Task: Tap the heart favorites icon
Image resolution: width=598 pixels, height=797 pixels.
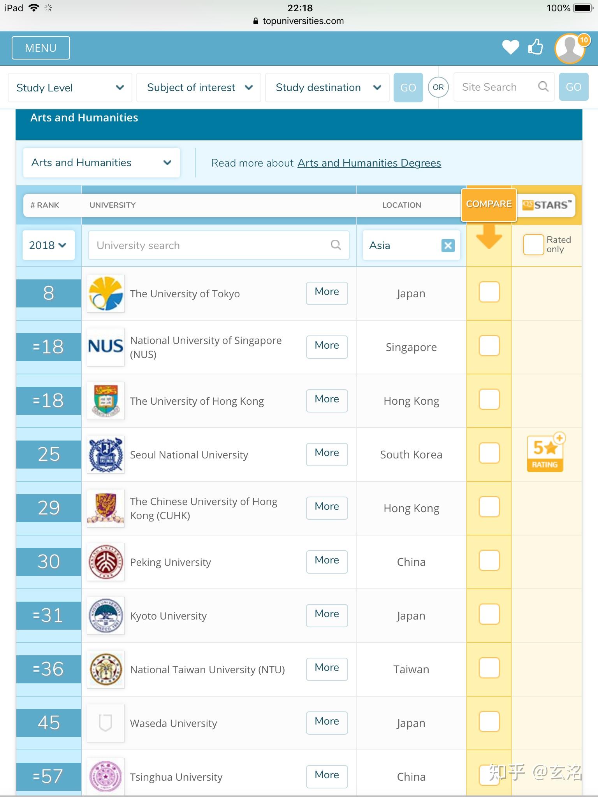Action: (x=510, y=47)
